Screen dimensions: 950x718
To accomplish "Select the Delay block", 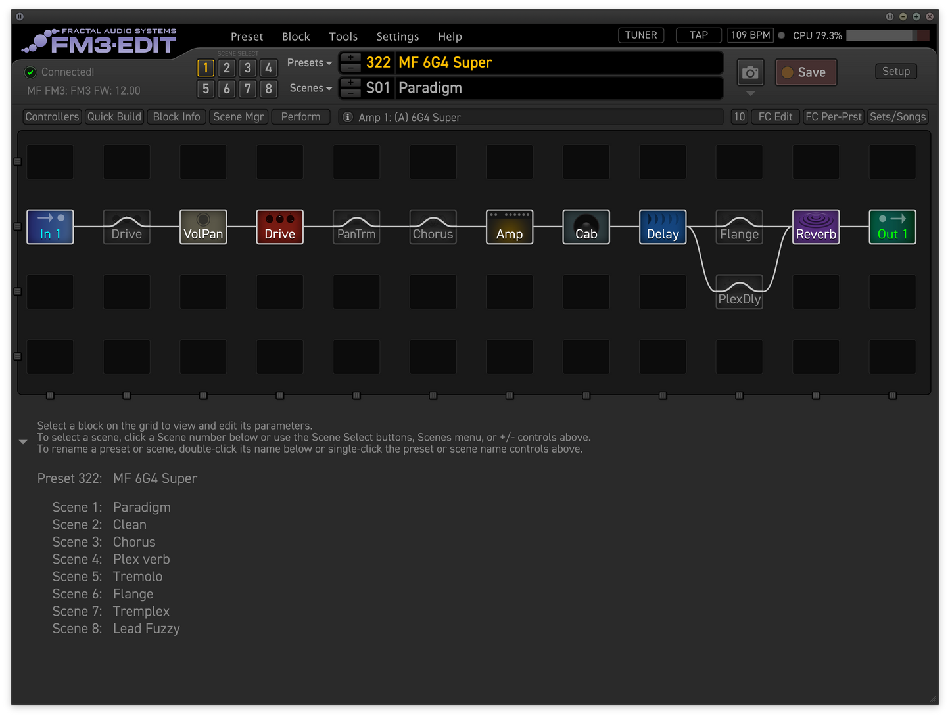I will (x=663, y=227).
